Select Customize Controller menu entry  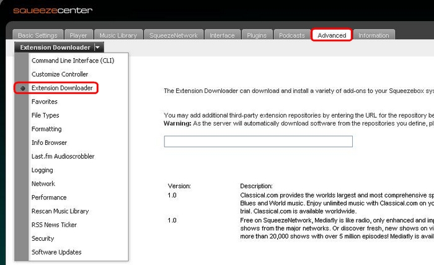pyautogui.click(x=60, y=74)
